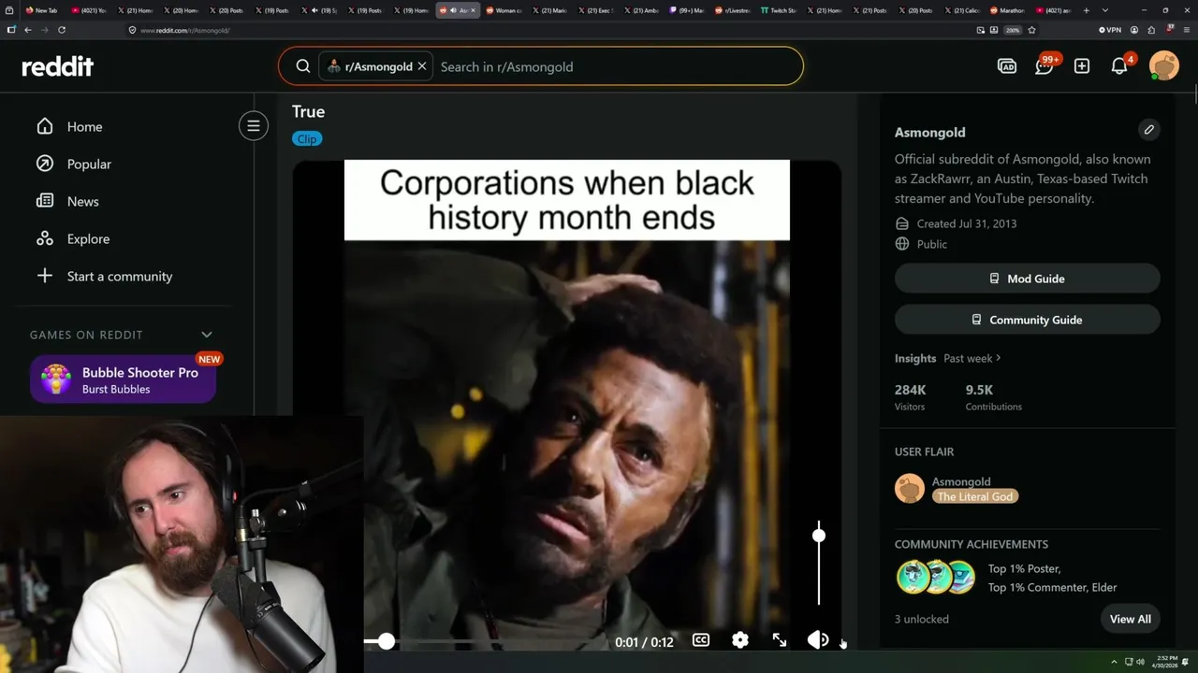Viewport: 1198px width, 673px height.
Task: Switch to the Woman tab
Action: [x=504, y=10]
